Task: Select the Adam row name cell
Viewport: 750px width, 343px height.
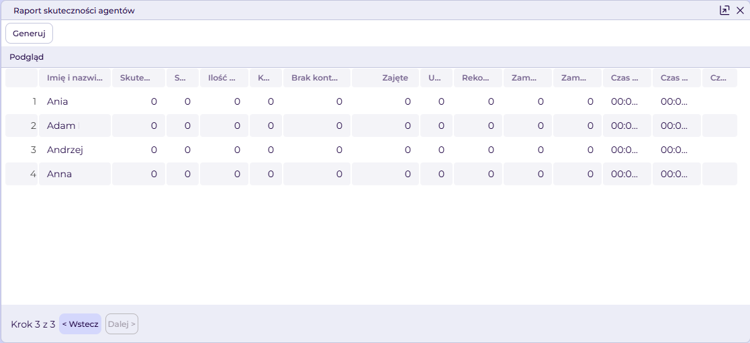Action: [75, 126]
